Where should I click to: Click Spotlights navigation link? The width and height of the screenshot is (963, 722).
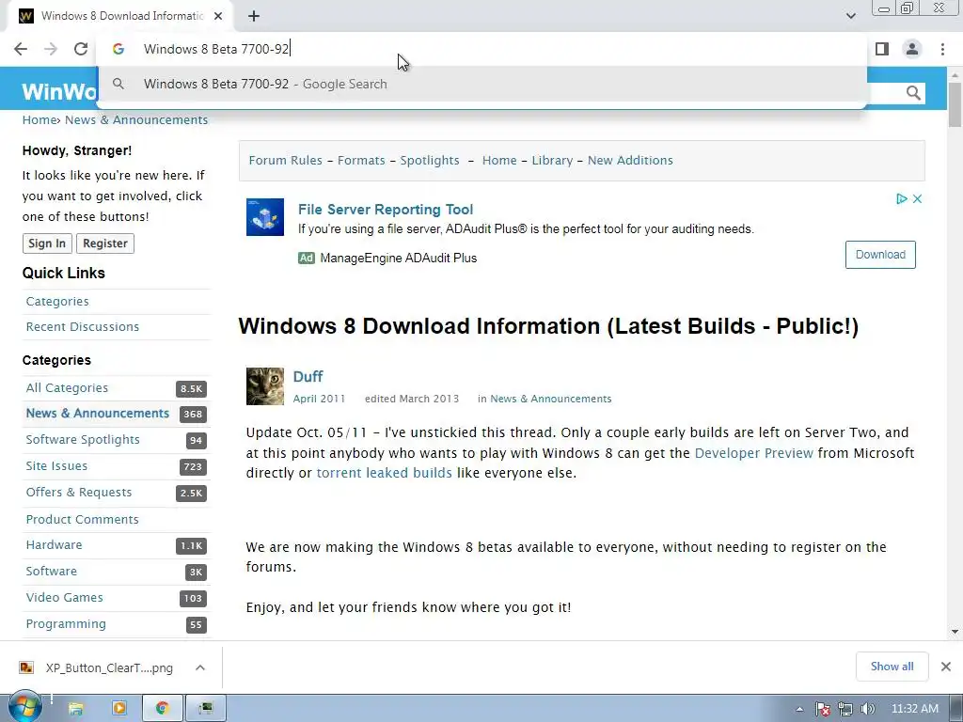point(429,160)
